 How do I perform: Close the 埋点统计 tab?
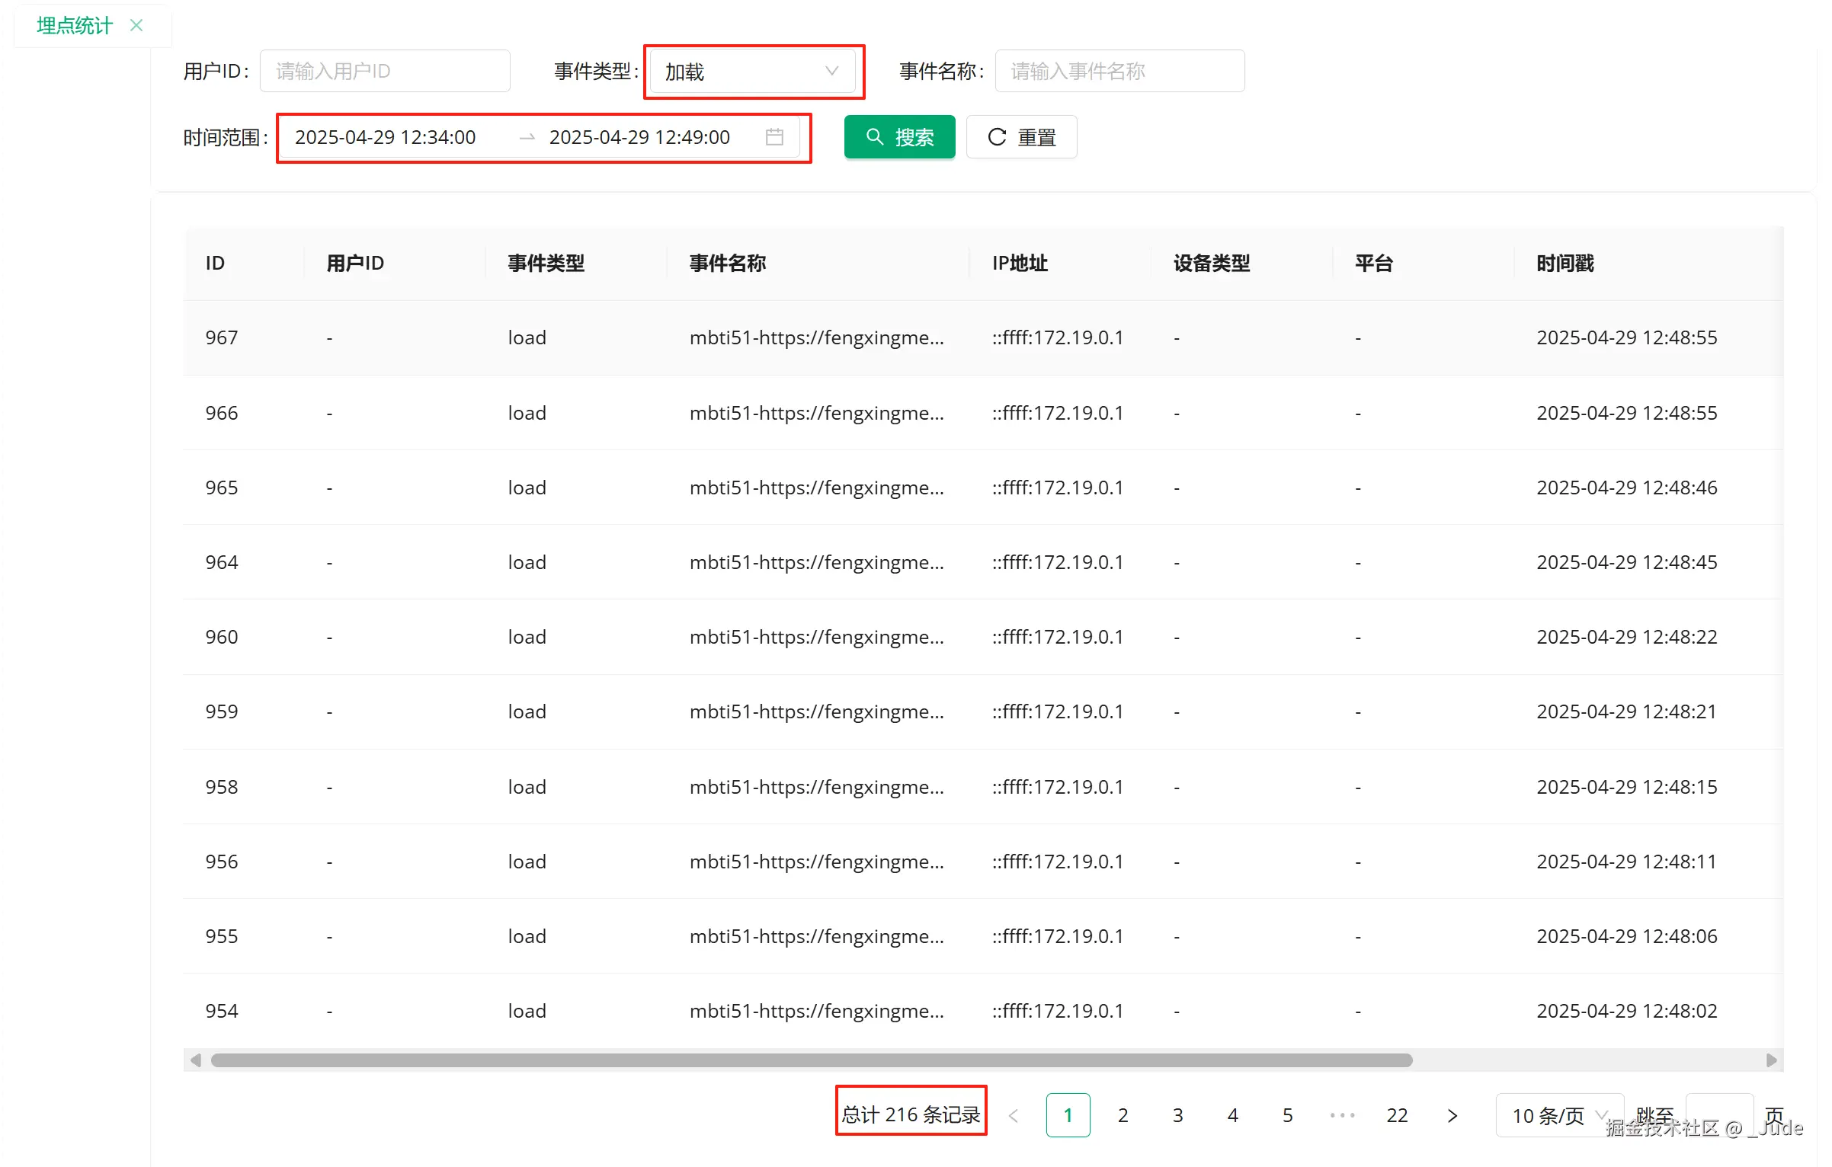pyautogui.click(x=136, y=25)
